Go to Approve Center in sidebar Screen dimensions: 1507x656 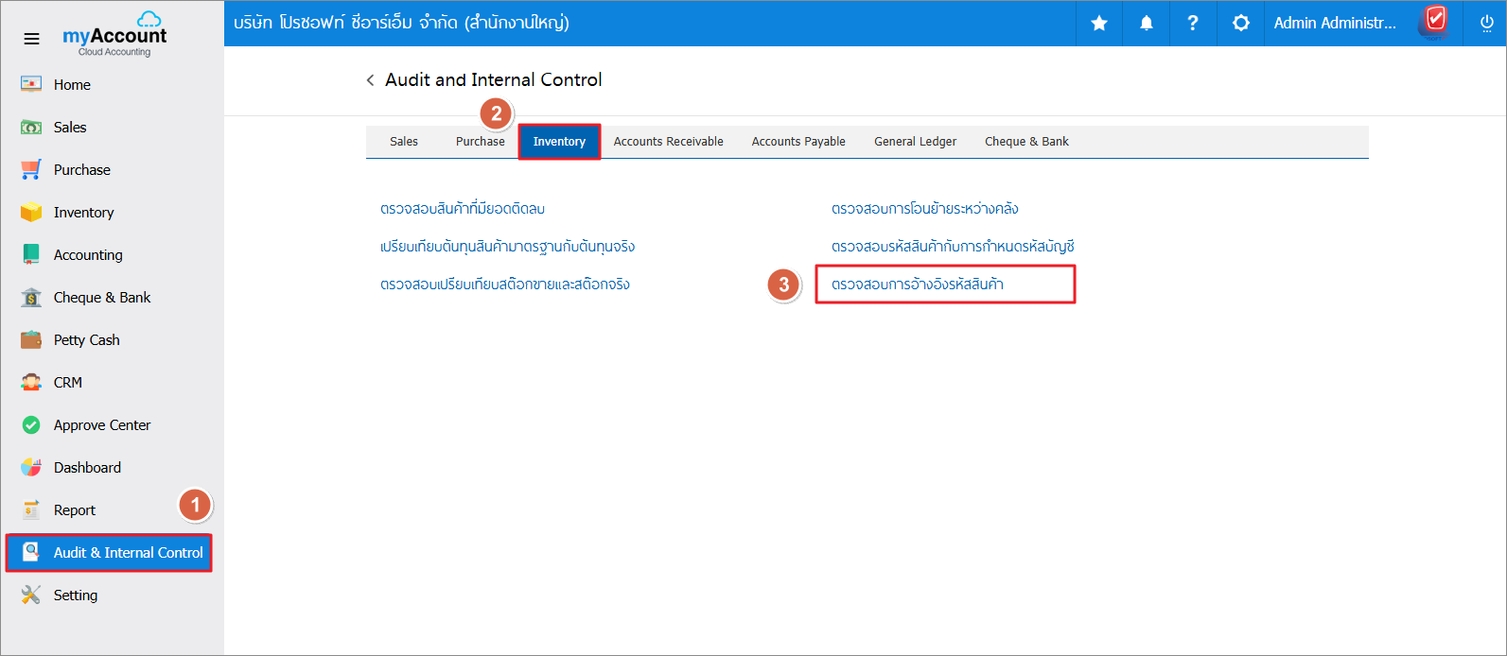pyautogui.click(x=101, y=425)
